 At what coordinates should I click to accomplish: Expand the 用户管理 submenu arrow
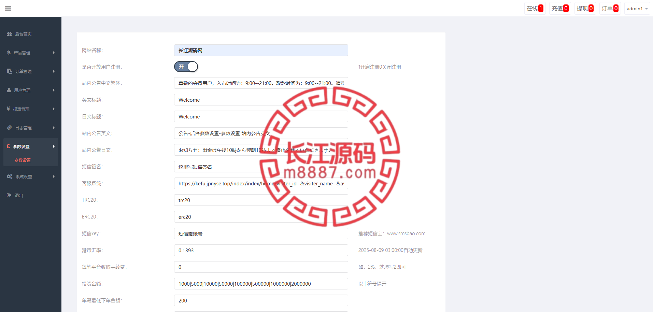click(54, 90)
